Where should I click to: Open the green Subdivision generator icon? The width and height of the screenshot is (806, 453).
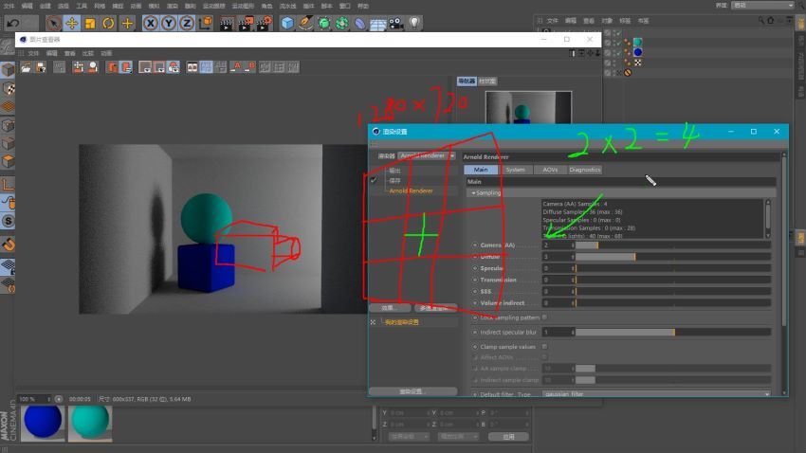pos(324,23)
